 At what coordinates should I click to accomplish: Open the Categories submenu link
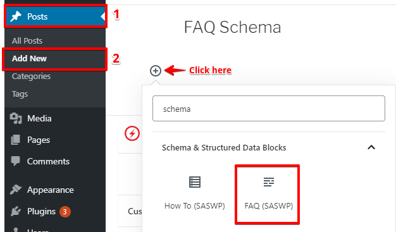(32, 76)
